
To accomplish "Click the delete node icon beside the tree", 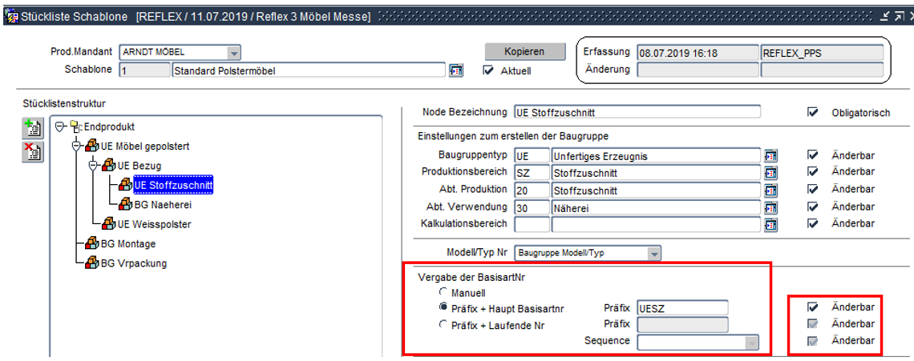I will click(x=32, y=151).
